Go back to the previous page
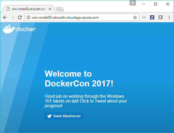Image resolution: width=174 pixels, height=133 pixels. 5,17
